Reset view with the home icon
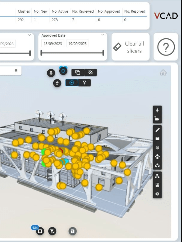The height and width of the screenshot is (242, 182). click(x=163, y=72)
